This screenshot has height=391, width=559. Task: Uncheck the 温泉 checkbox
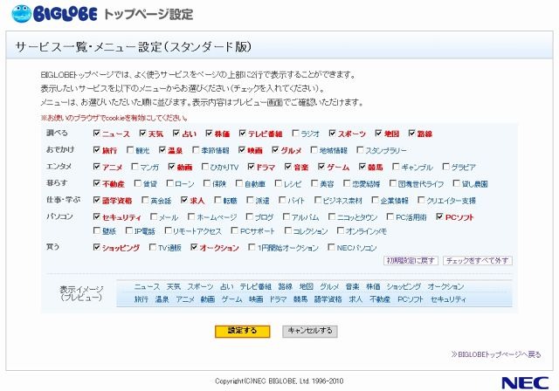point(162,149)
